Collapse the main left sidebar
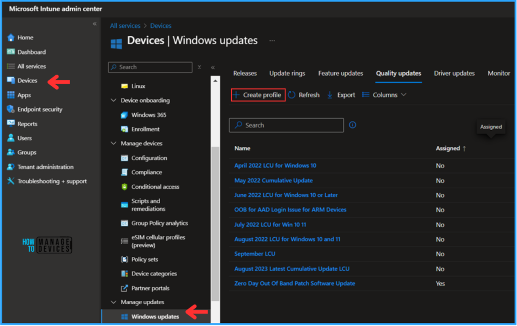This screenshot has width=517, height=326. [94, 24]
